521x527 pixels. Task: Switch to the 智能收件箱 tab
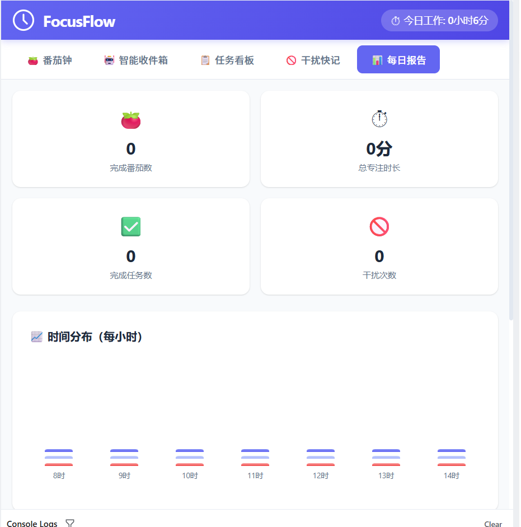136,60
